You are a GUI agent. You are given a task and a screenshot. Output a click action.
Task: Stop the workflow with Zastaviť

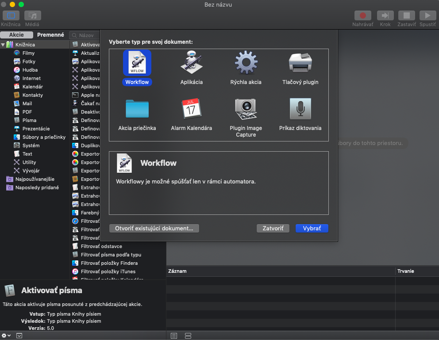click(407, 15)
